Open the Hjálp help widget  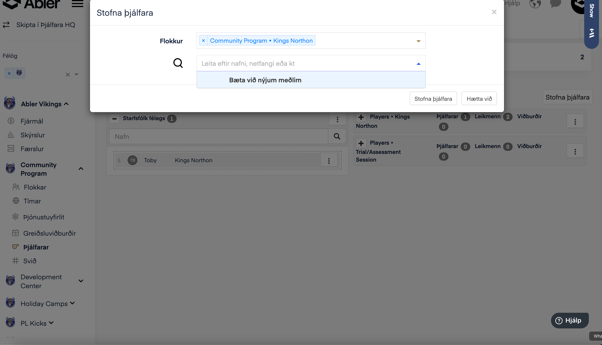(569, 320)
